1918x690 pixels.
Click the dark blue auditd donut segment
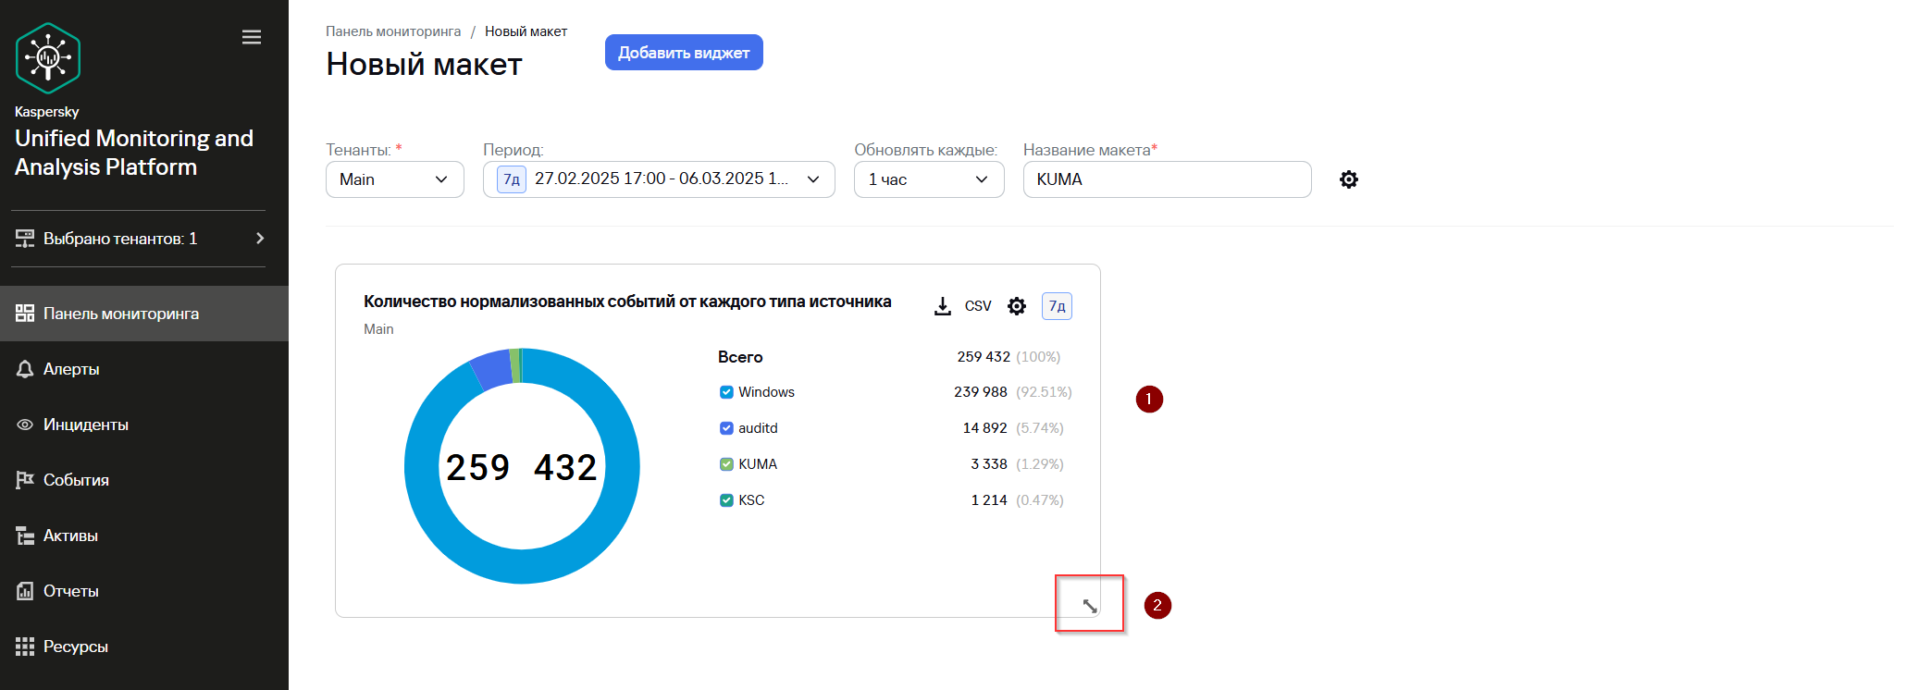[x=491, y=369]
